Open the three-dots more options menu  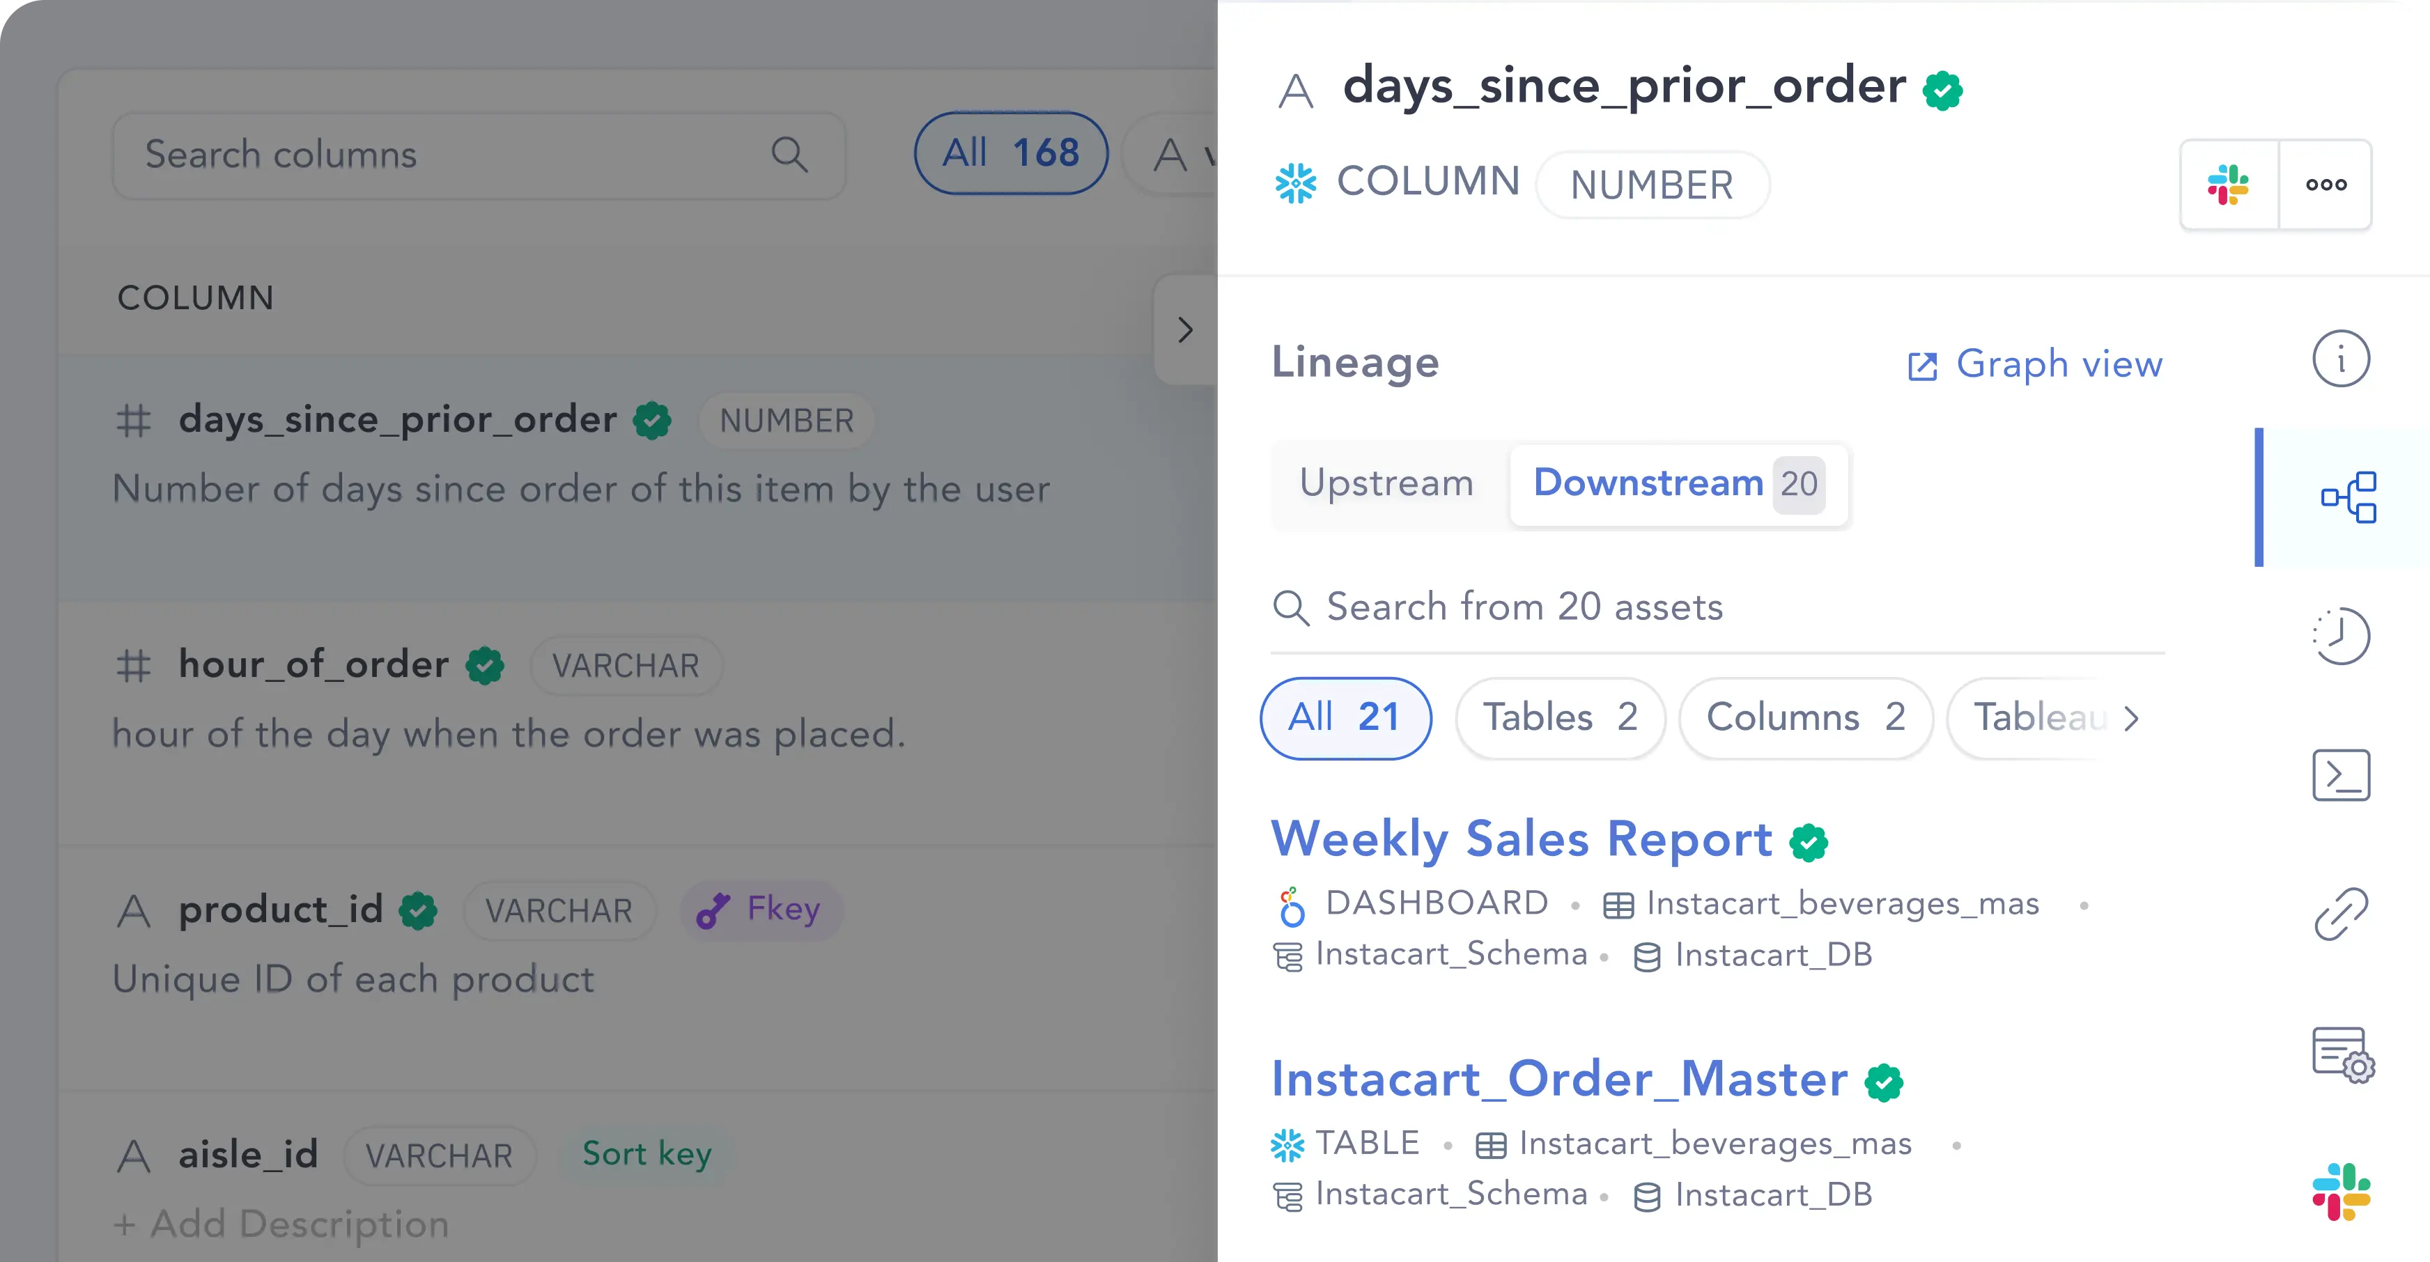(2325, 185)
